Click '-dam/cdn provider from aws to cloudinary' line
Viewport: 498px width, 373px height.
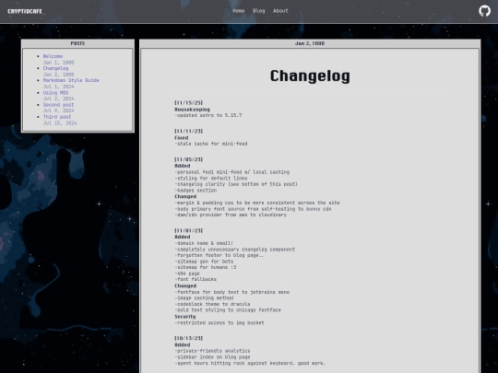[231, 215]
